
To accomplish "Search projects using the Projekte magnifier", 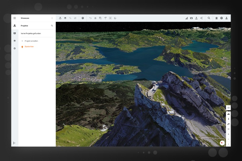I will [x=52, y=25].
